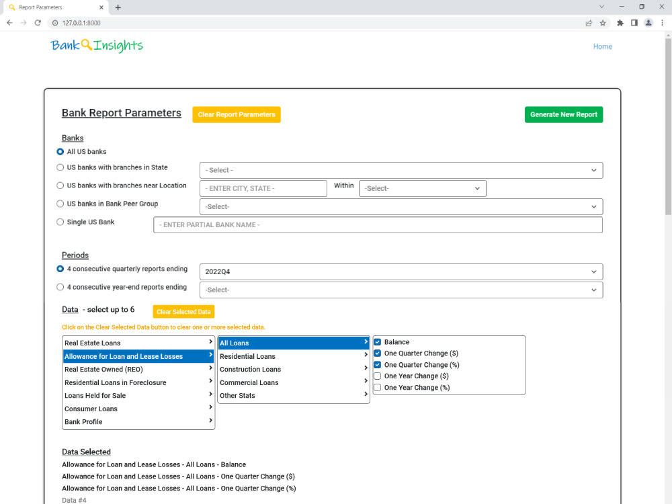Viewport: 672px width, 504px height.
Task: Open the tab search dropdown arrow
Action: click(x=601, y=7)
